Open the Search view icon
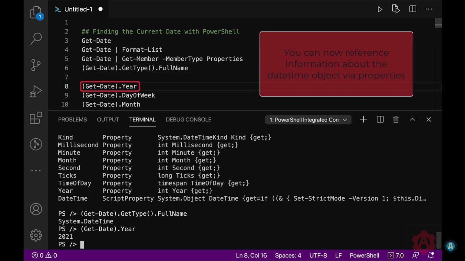Image resolution: width=465 pixels, height=261 pixels. click(x=36, y=39)
